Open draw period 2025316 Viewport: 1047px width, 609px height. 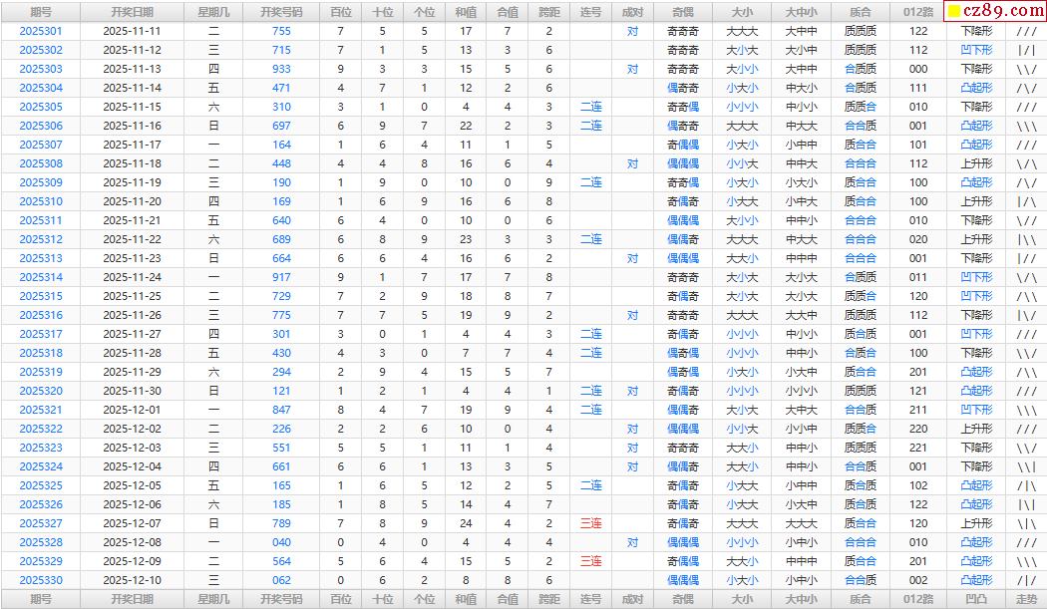pyautogui.click(x=41, y=315)
